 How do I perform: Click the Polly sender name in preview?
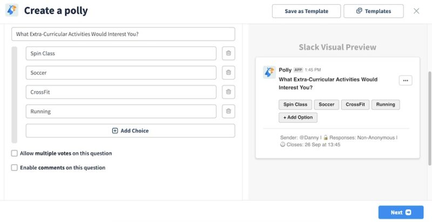tap(285, 70)
